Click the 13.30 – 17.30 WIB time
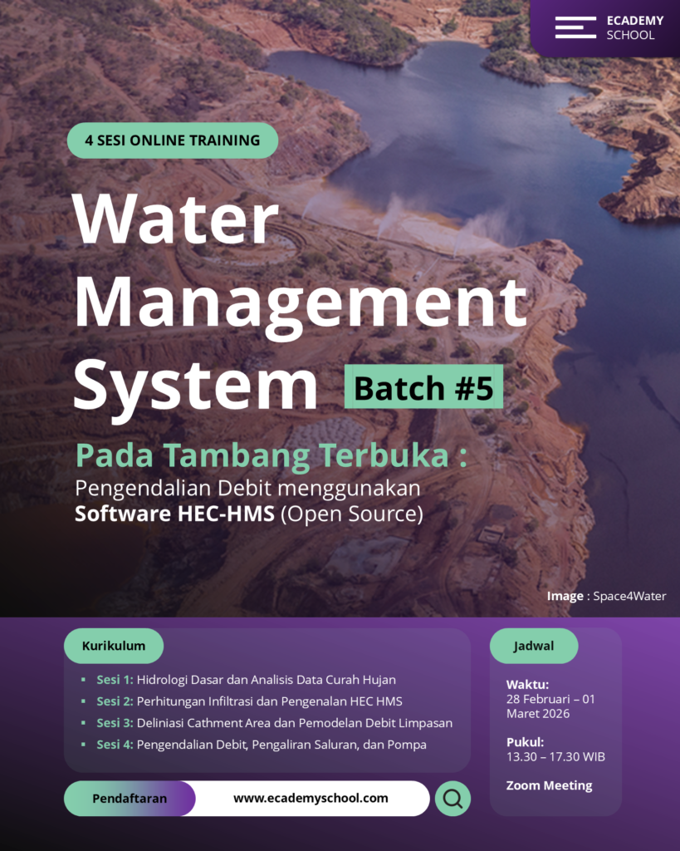 555,757
